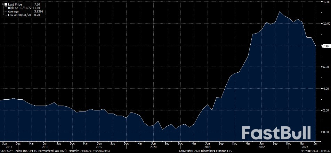Select the High on 10/31/22 legend entry
Image resolution: width=331 pixels, height=153 pixels.
(19, 8)
